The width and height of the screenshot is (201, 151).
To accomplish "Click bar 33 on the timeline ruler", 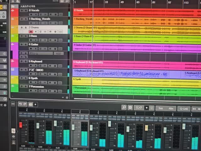I will point(106,2).
